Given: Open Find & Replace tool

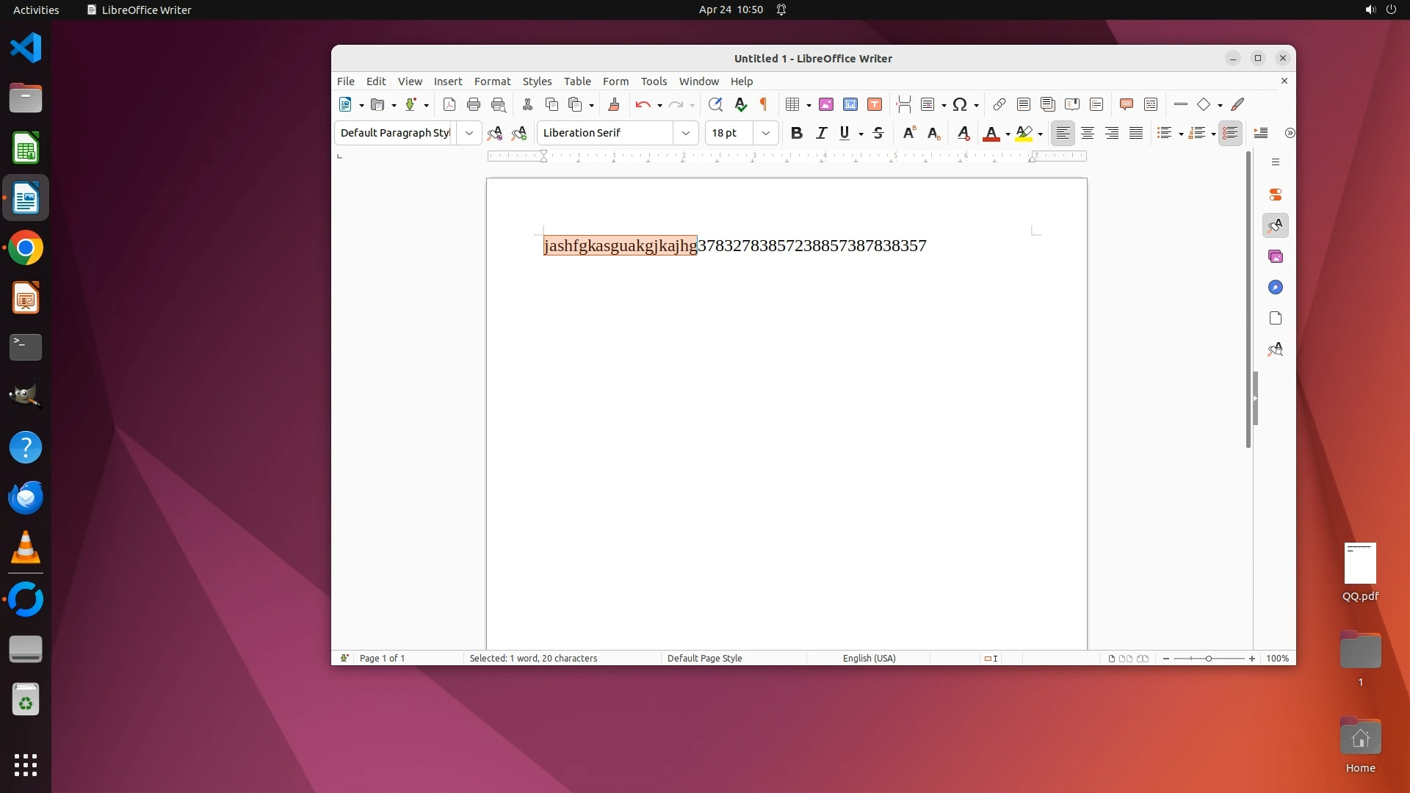Looking at the screenshot, I should tap(715, 104).
